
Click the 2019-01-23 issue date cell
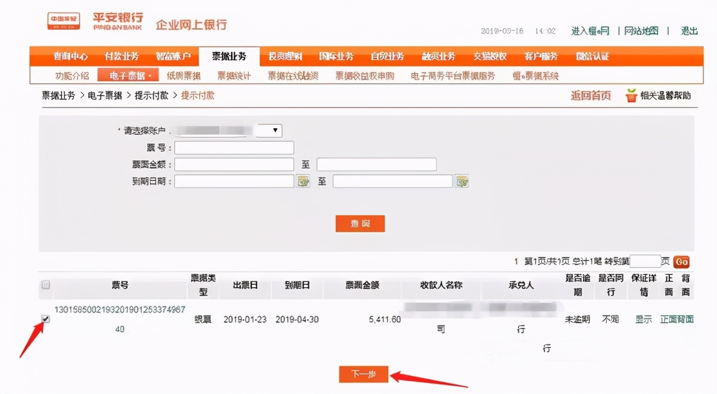pos(245,319)
